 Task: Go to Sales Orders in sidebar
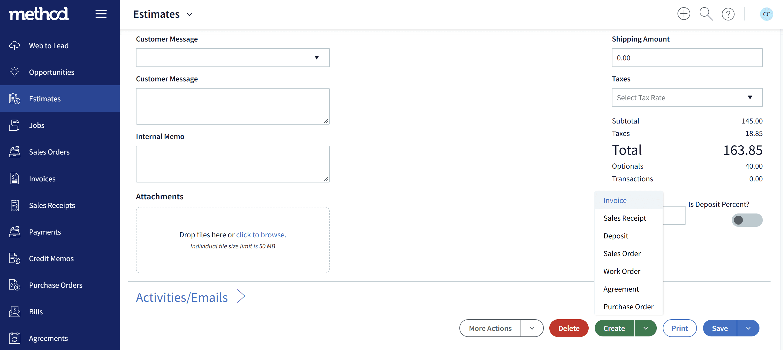(60, 152)
